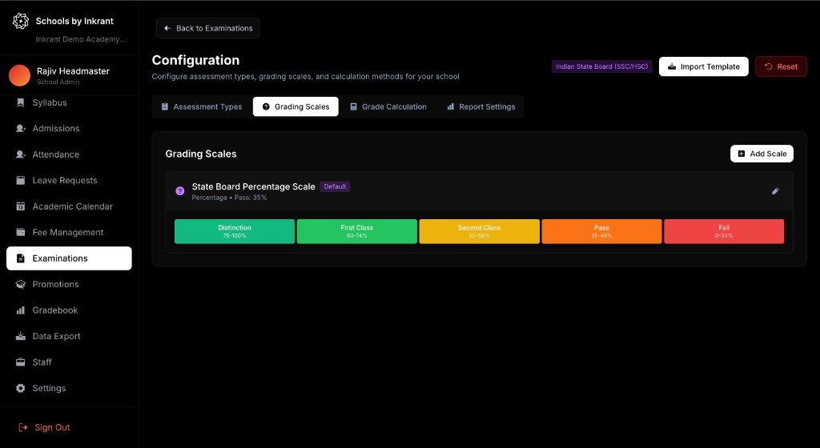Open Leave Requests in the sidebar
The height and width of the screenshot is (448, 820).
pos(69,180)
